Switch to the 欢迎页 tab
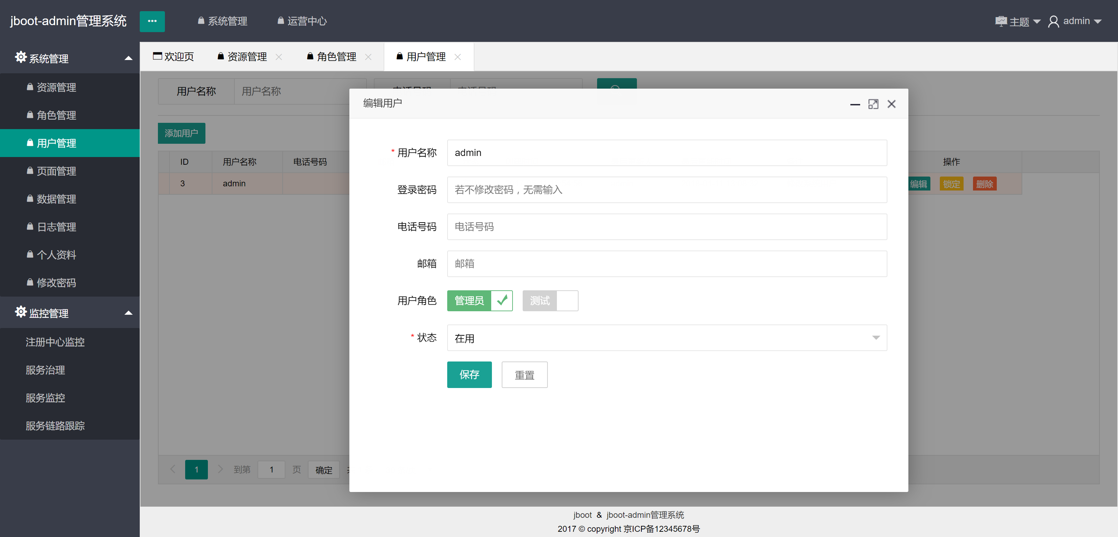Image resolution: width=1118 pixels, height=537 pixels. pos(174,57)
